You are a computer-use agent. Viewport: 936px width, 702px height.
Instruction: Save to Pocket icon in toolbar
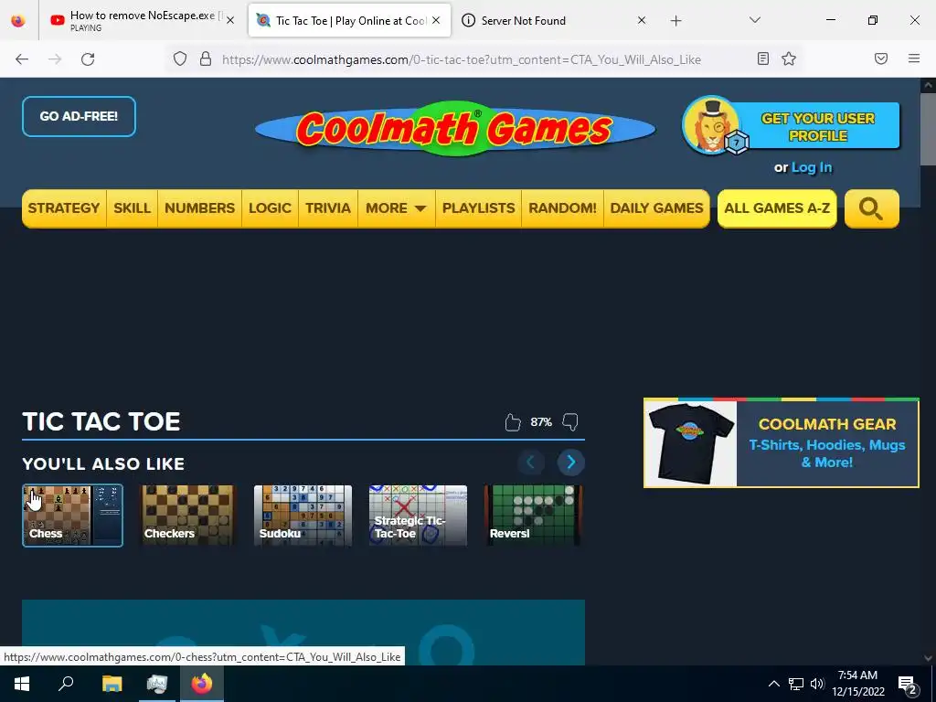click(881, 58)
